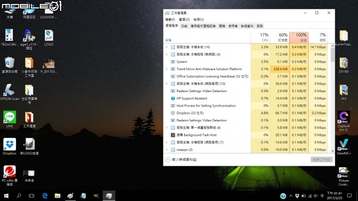Open the Options (O) menu in Task Manager
Viewport: 358px width, 201px height.
pos(184,19)
